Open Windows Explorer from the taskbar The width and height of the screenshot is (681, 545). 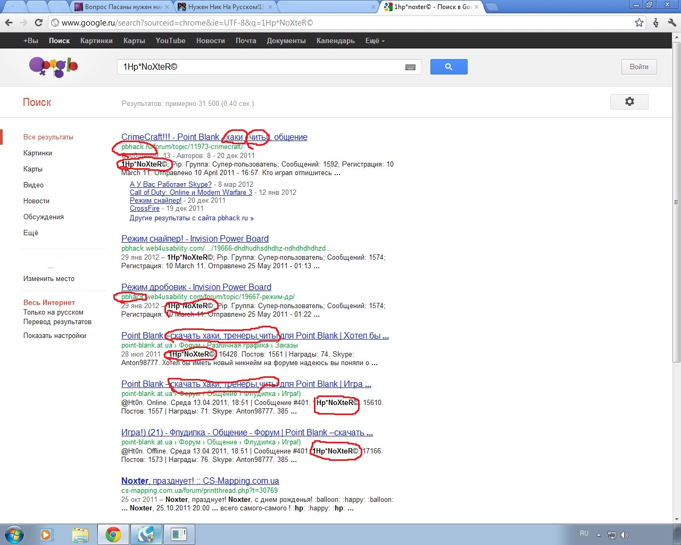pyautogui.click(x=80, y=534)
